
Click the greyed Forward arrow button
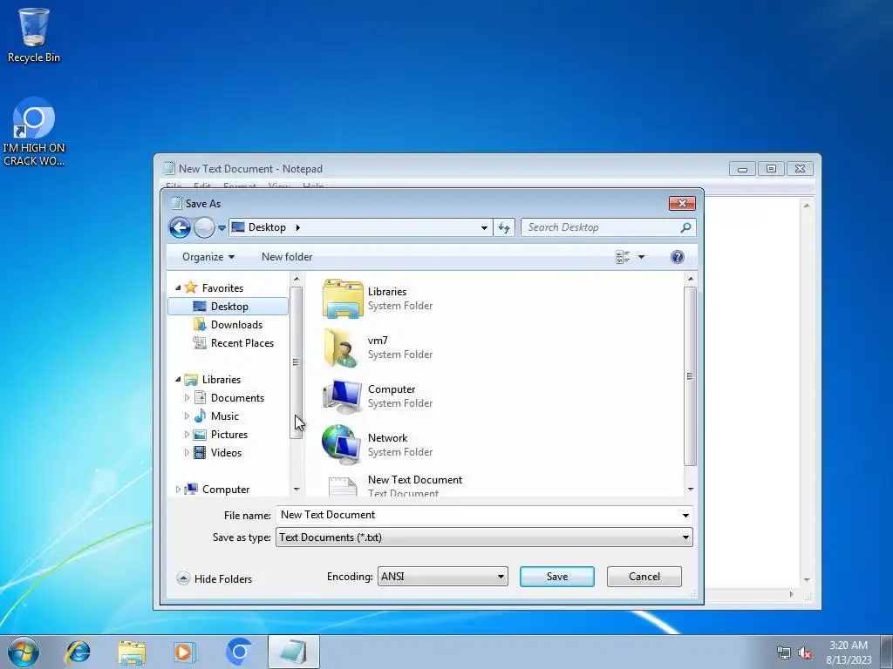point(204,227)
